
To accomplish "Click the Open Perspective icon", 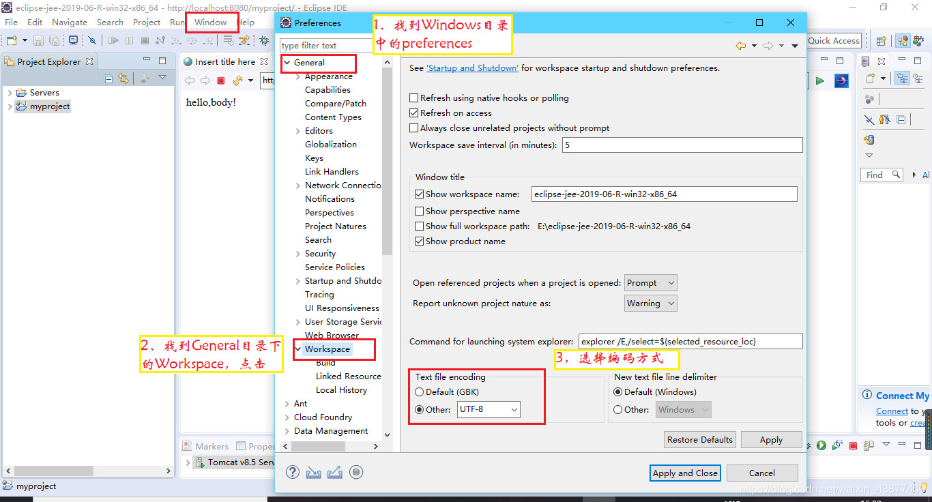I will click(881, 41).
